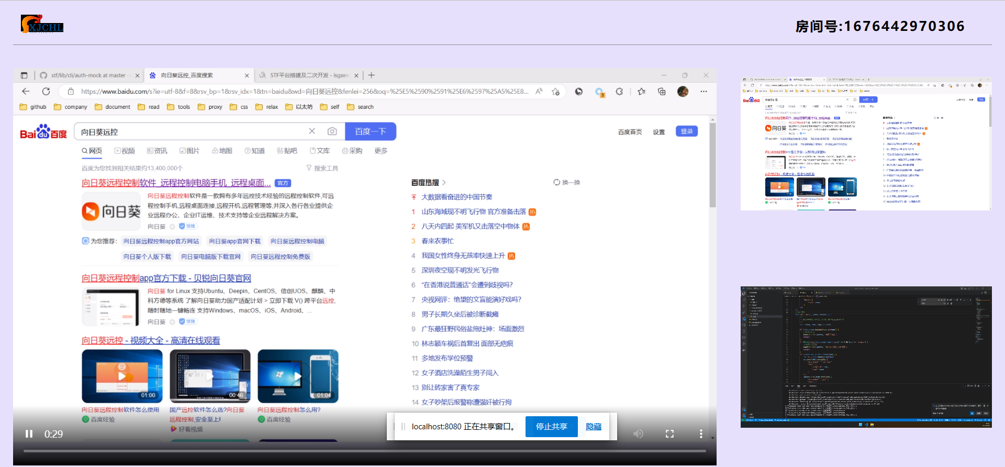The width and height of the screenshot is (1005, 467).
Task: Open result 向日葵远程控制app官方下载 - 贝锐向日葵官网
Action: point(166,278)
